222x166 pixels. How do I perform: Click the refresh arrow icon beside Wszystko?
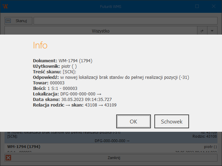[x=202, y=31]
